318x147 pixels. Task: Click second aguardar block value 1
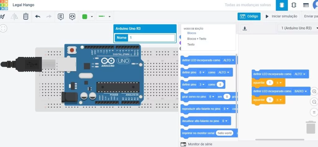(x=270, y=100)
